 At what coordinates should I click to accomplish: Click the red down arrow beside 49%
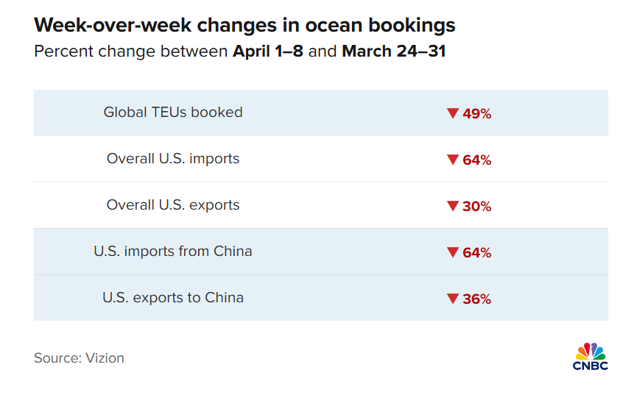point(453,113)
